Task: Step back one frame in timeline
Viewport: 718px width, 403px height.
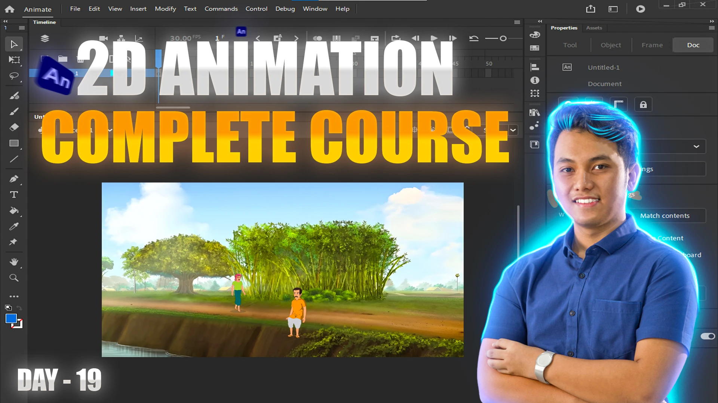Action: [x=415, y=38]
